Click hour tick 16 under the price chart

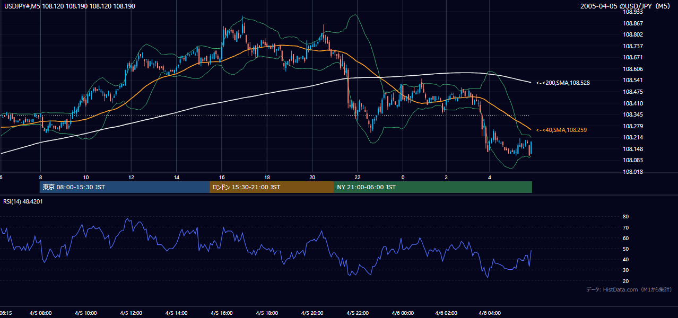tap(221, 177)
